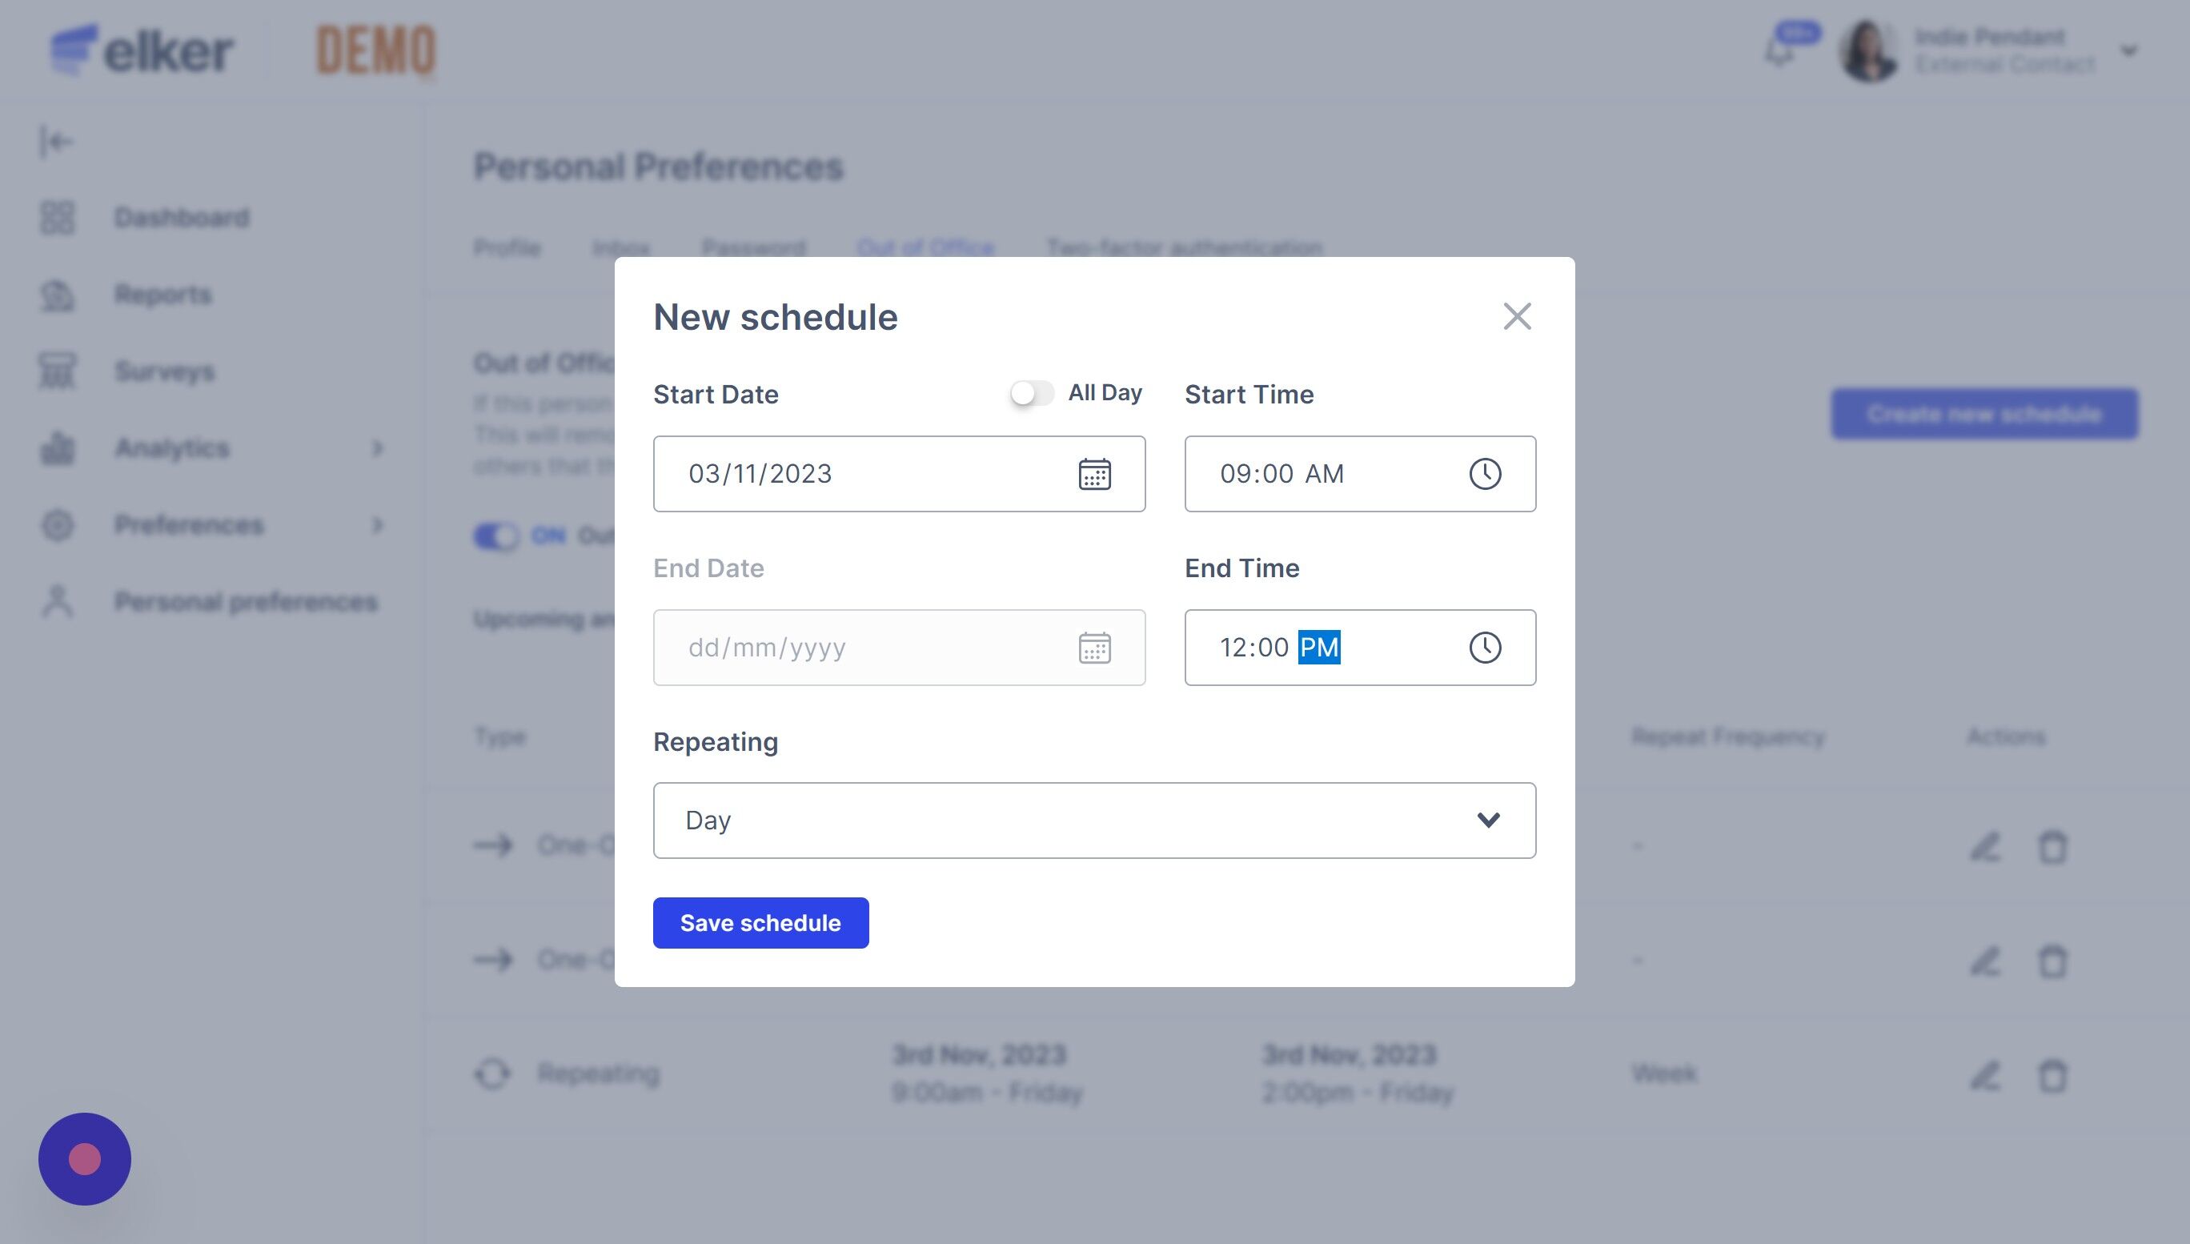This screenshot has width=2190, height=1244.
Task: Delete the Repeating schedule with trash icon
Action: 2052,1075
